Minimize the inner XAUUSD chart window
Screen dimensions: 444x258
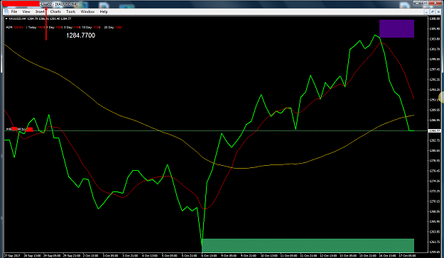pos(426,11)
